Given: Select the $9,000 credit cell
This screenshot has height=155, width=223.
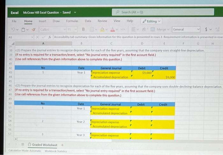Looking at the screenshot, I should point(164,77).
